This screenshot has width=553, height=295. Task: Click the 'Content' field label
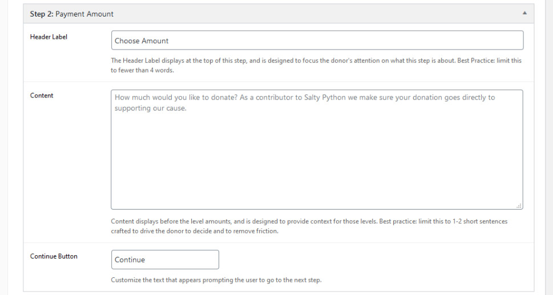tap(42, 96)
